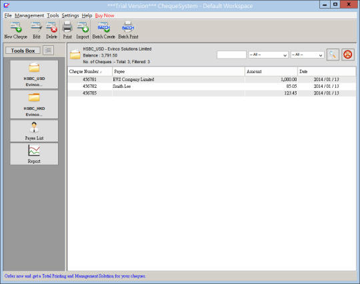Click payee EVS Company Limited

pos(133,79)
